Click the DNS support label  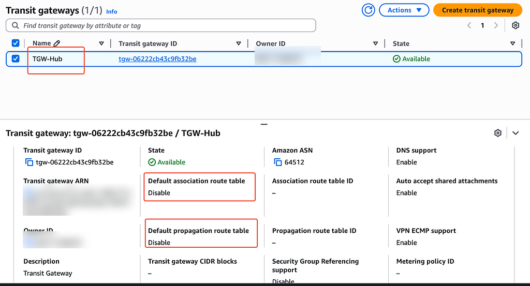(x=417, y=150)
